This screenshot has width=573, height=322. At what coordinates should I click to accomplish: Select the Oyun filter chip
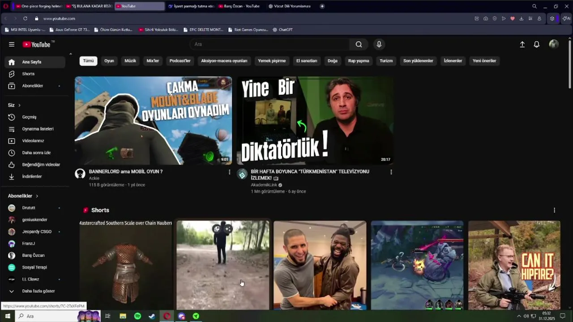coord(109,61)
